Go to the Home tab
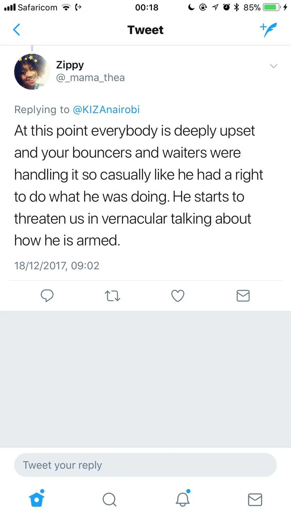The height and width of the screenshot is (517, 291). click(37, 499)
